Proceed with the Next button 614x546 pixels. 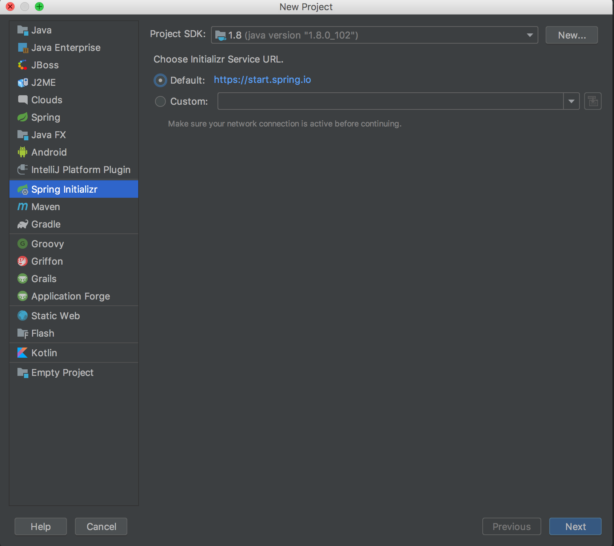coord(575,526)
